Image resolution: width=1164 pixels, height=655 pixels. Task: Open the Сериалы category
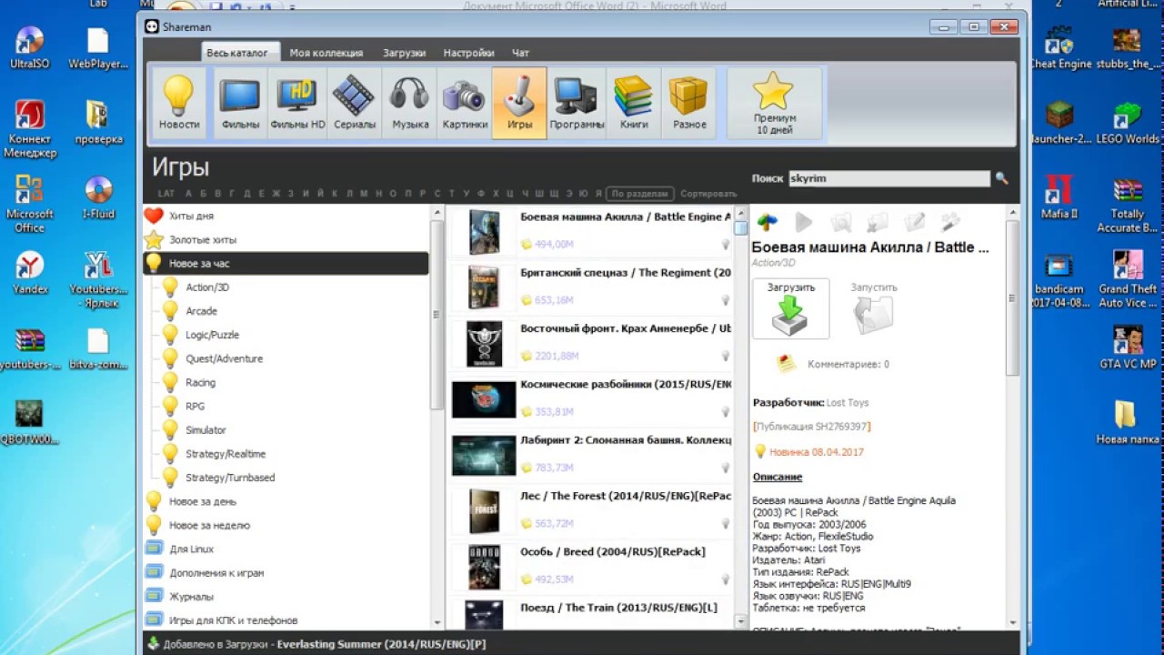[x=355, y=103]
